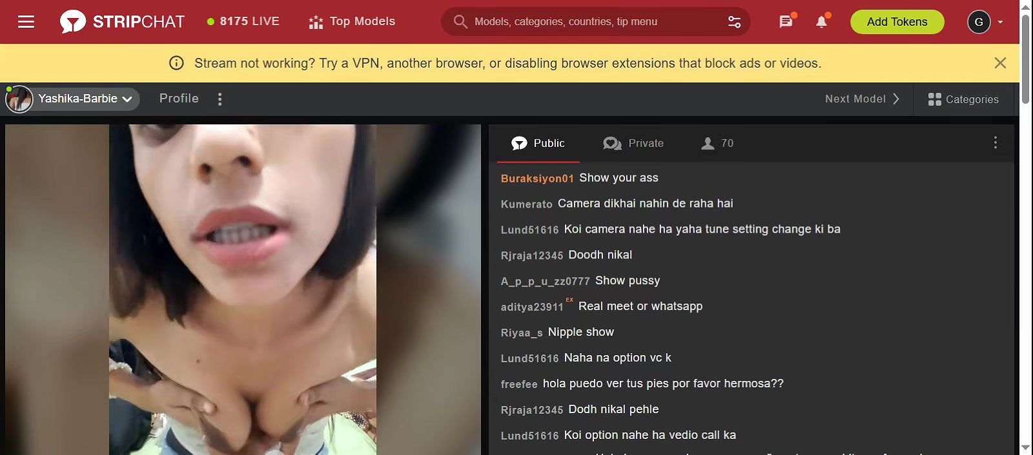Image resolution: width=1033 pixels, height=455 pixels.
Task: Switch to the Private chat tab
Action: pos(633,143)
